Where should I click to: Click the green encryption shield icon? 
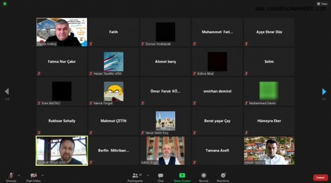tap(5, 4)
